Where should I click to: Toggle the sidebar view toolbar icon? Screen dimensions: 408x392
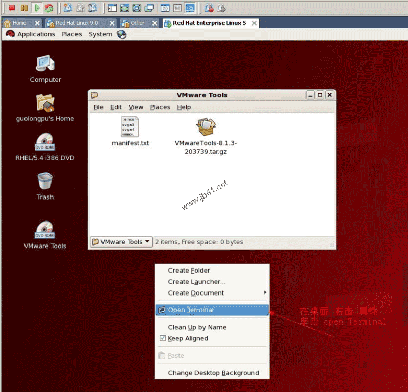click(x=112, y=8)
